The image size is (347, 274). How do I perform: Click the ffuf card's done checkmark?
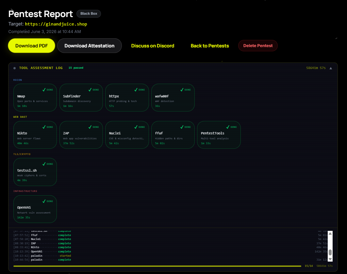[x=182, y=127]
